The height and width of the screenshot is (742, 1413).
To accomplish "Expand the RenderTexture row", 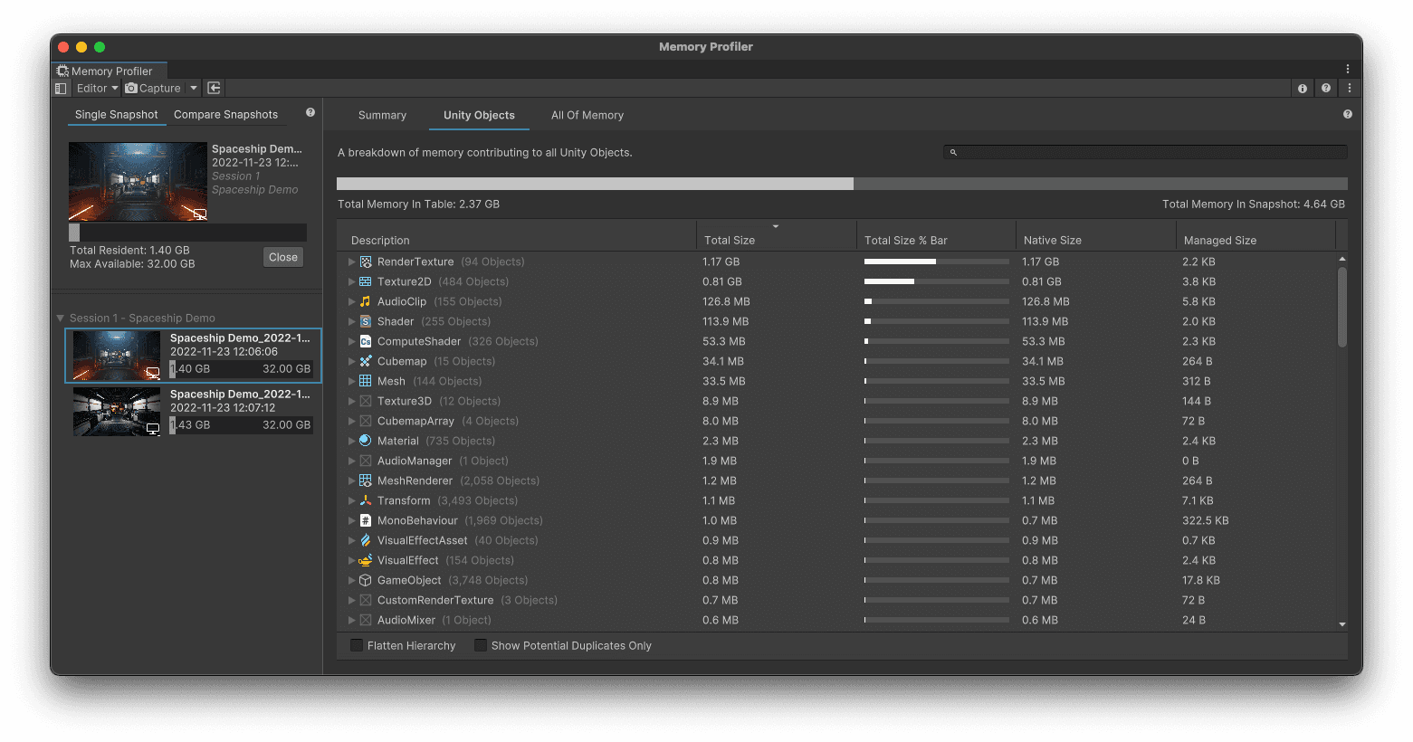I will (351, 262).
